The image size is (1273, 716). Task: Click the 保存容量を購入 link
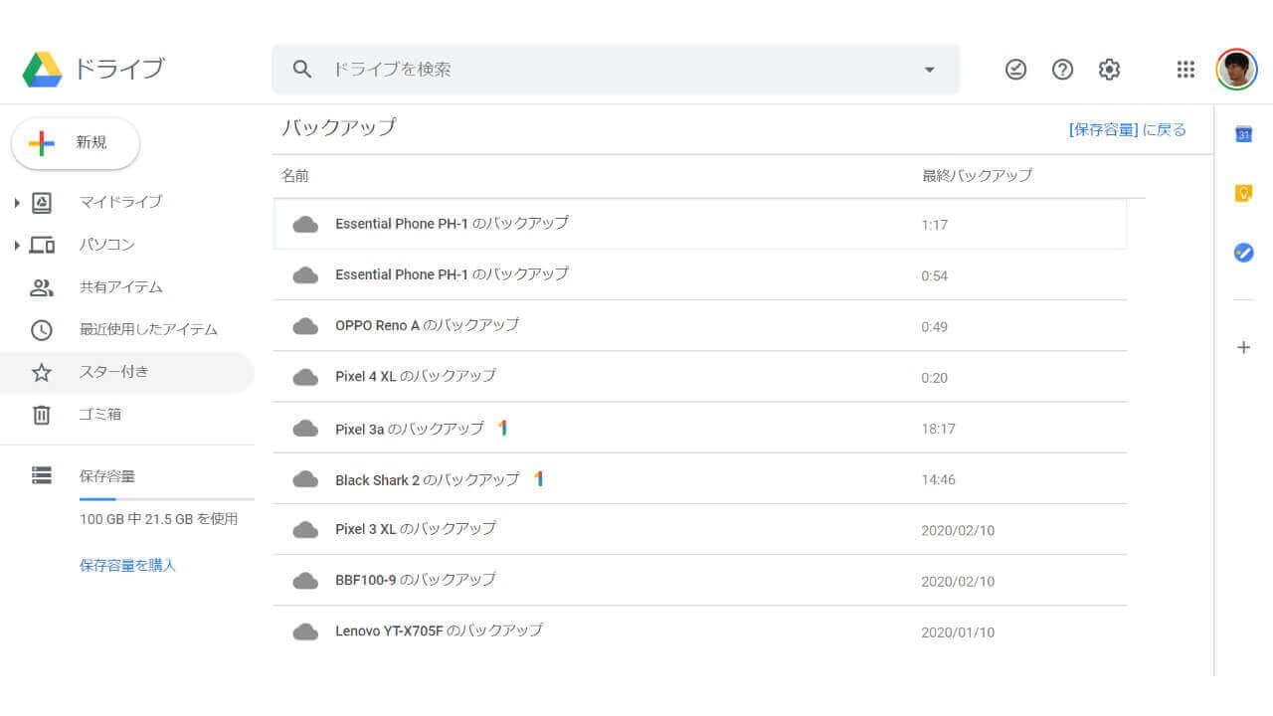[127, 565]
